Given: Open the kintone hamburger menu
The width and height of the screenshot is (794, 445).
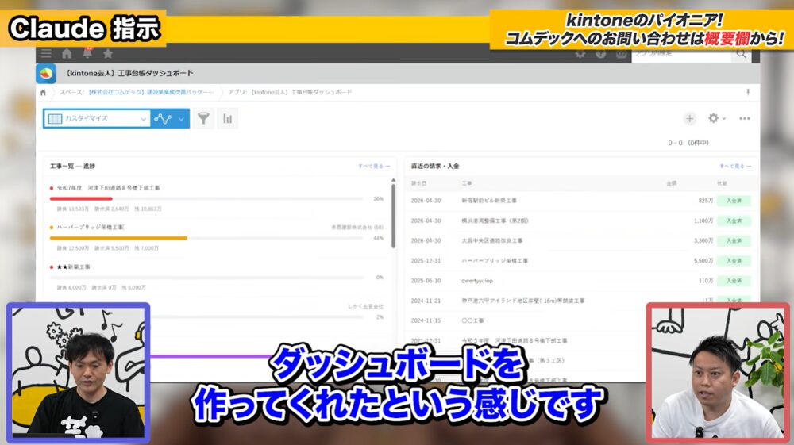Looking at the screenshot, I should pos(47,53).
